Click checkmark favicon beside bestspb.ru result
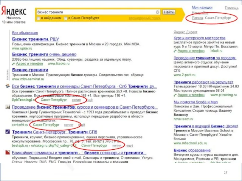Screen dimensions: 242x181 tap(7, 132)
